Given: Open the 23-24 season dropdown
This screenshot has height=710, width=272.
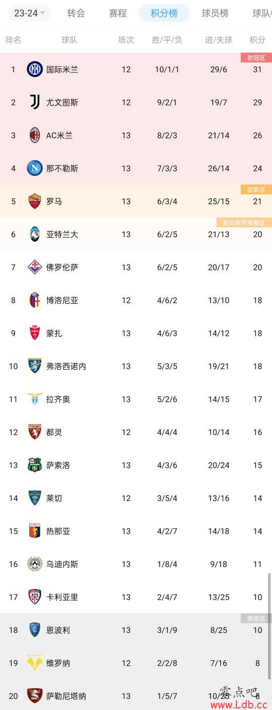Looking at the screenshot, I should pyautogui.click(x=29, y=13).
